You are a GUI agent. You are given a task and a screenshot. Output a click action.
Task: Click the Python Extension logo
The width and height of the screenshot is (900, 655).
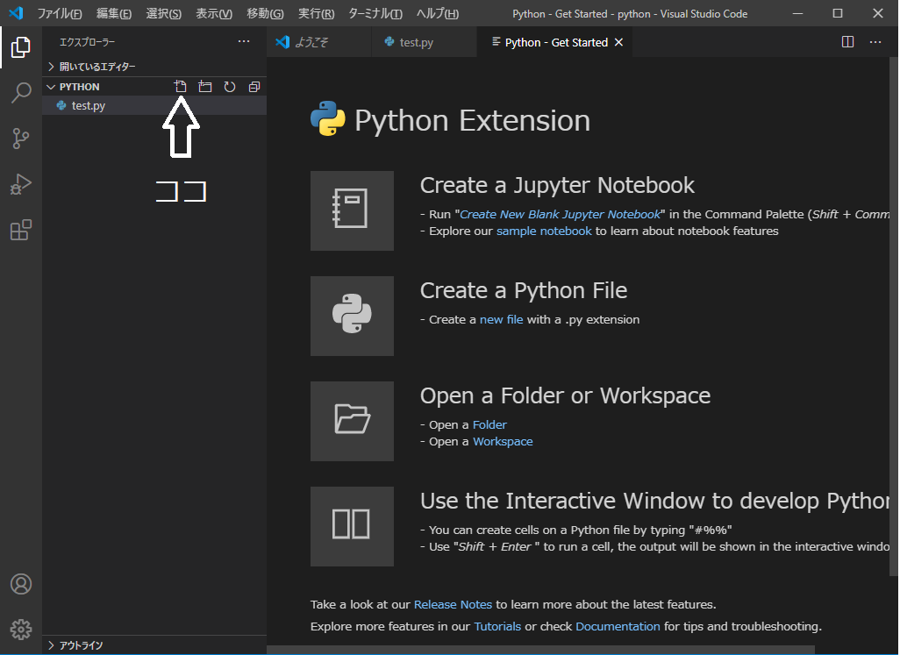328,118
